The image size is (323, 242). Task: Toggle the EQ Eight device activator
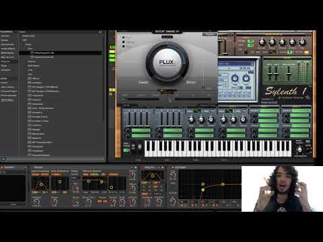click(x=173, y=167)
